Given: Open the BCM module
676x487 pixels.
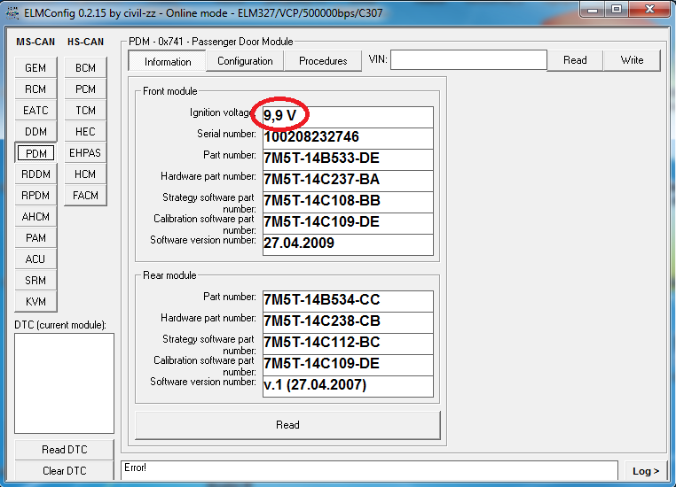Looking at the screenshot, I should (x=85, y=68).
